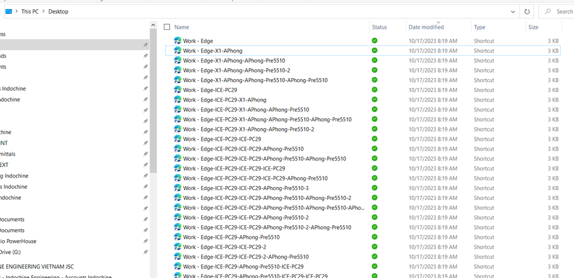Click the pin icon beside "io PowerHouse"
The image size is (574, 278).
145,241
